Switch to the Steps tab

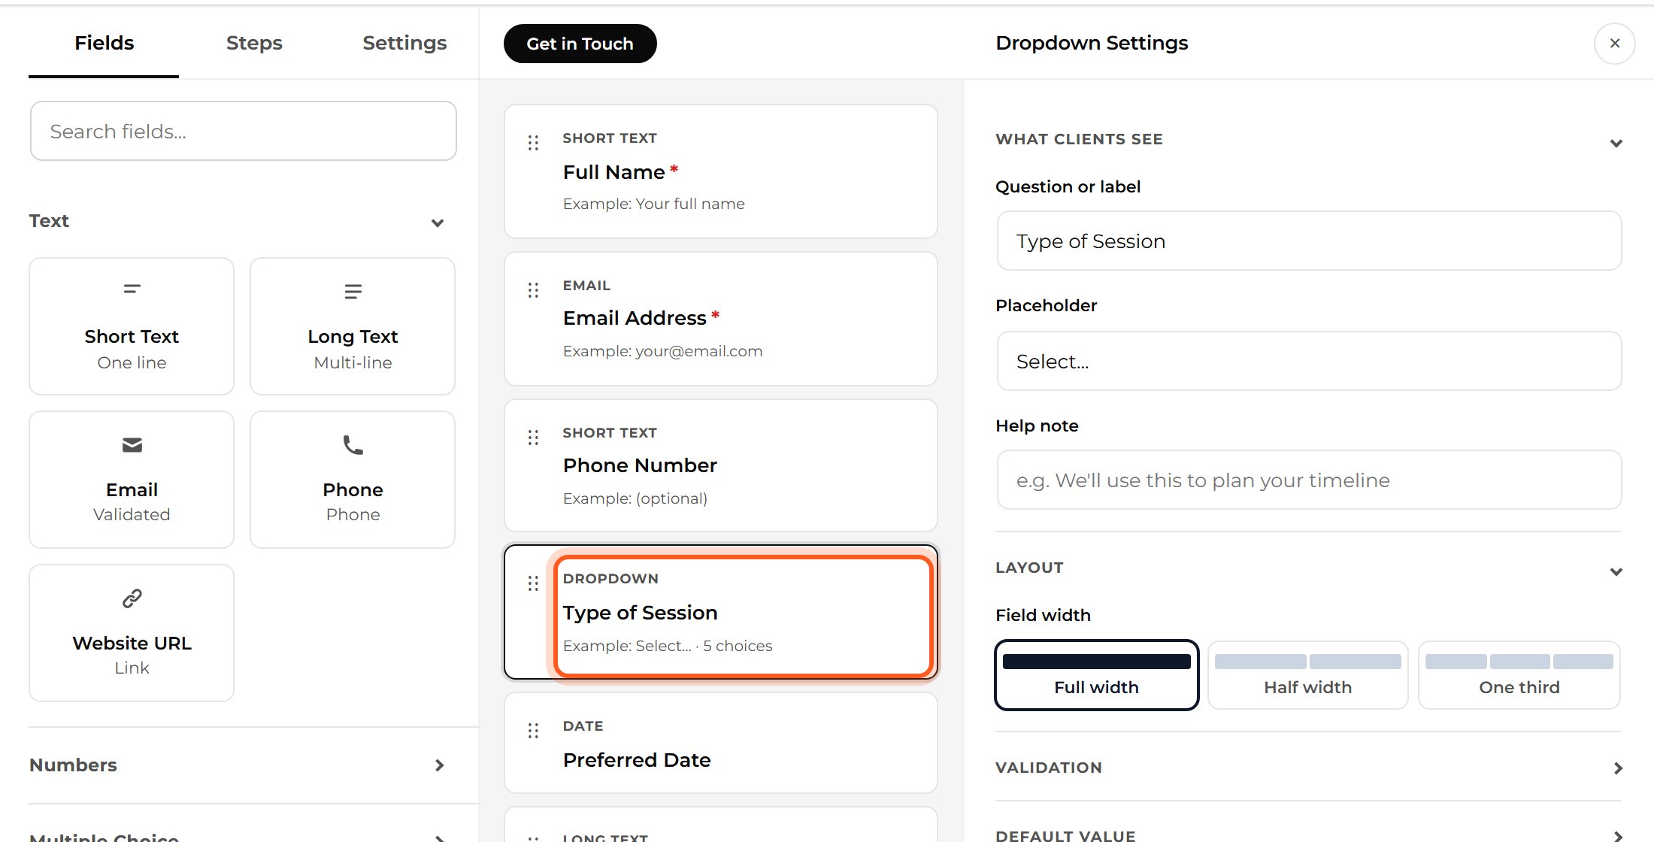point(254,44)
